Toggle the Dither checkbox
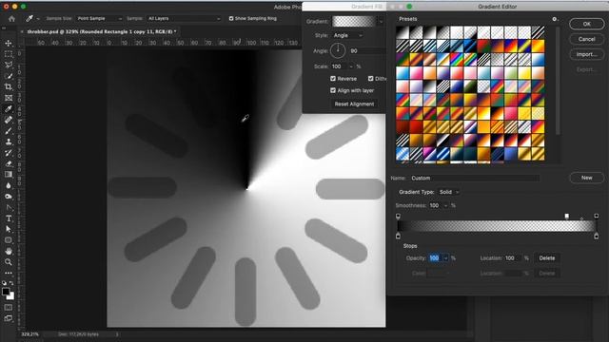609x342 pixels. (x=370, y=78)
